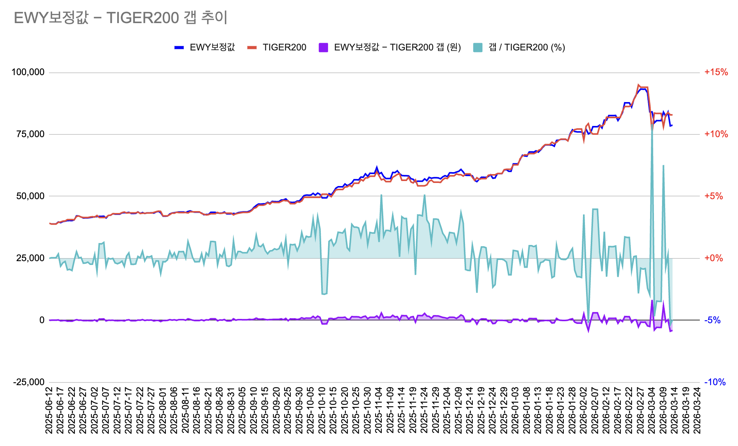
Task: Click the 'EWY보정값 − TIGER200 갭 (원)' legend label
Action: coord(398,47)
